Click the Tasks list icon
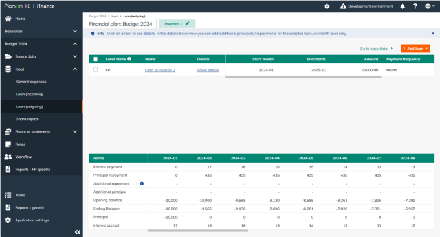Image resolution: width=440 pixels, height=237 pixels. [8, 195]
